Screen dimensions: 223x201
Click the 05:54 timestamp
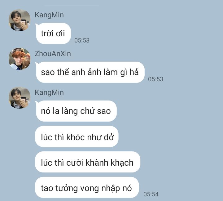tap(151, 194)
